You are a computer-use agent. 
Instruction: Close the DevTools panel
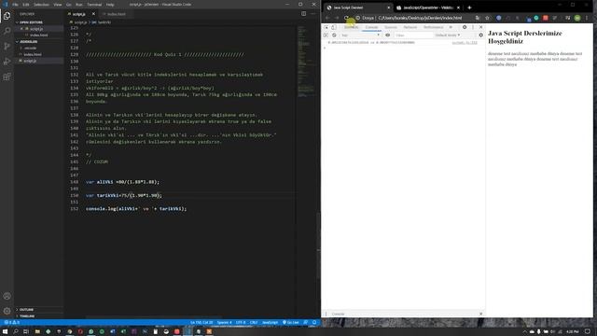481,27
